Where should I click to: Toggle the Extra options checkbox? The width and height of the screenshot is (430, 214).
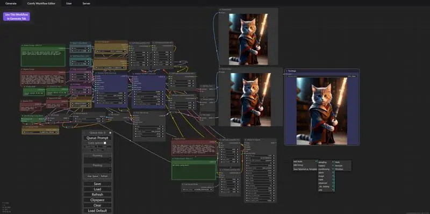click(105, 143)
